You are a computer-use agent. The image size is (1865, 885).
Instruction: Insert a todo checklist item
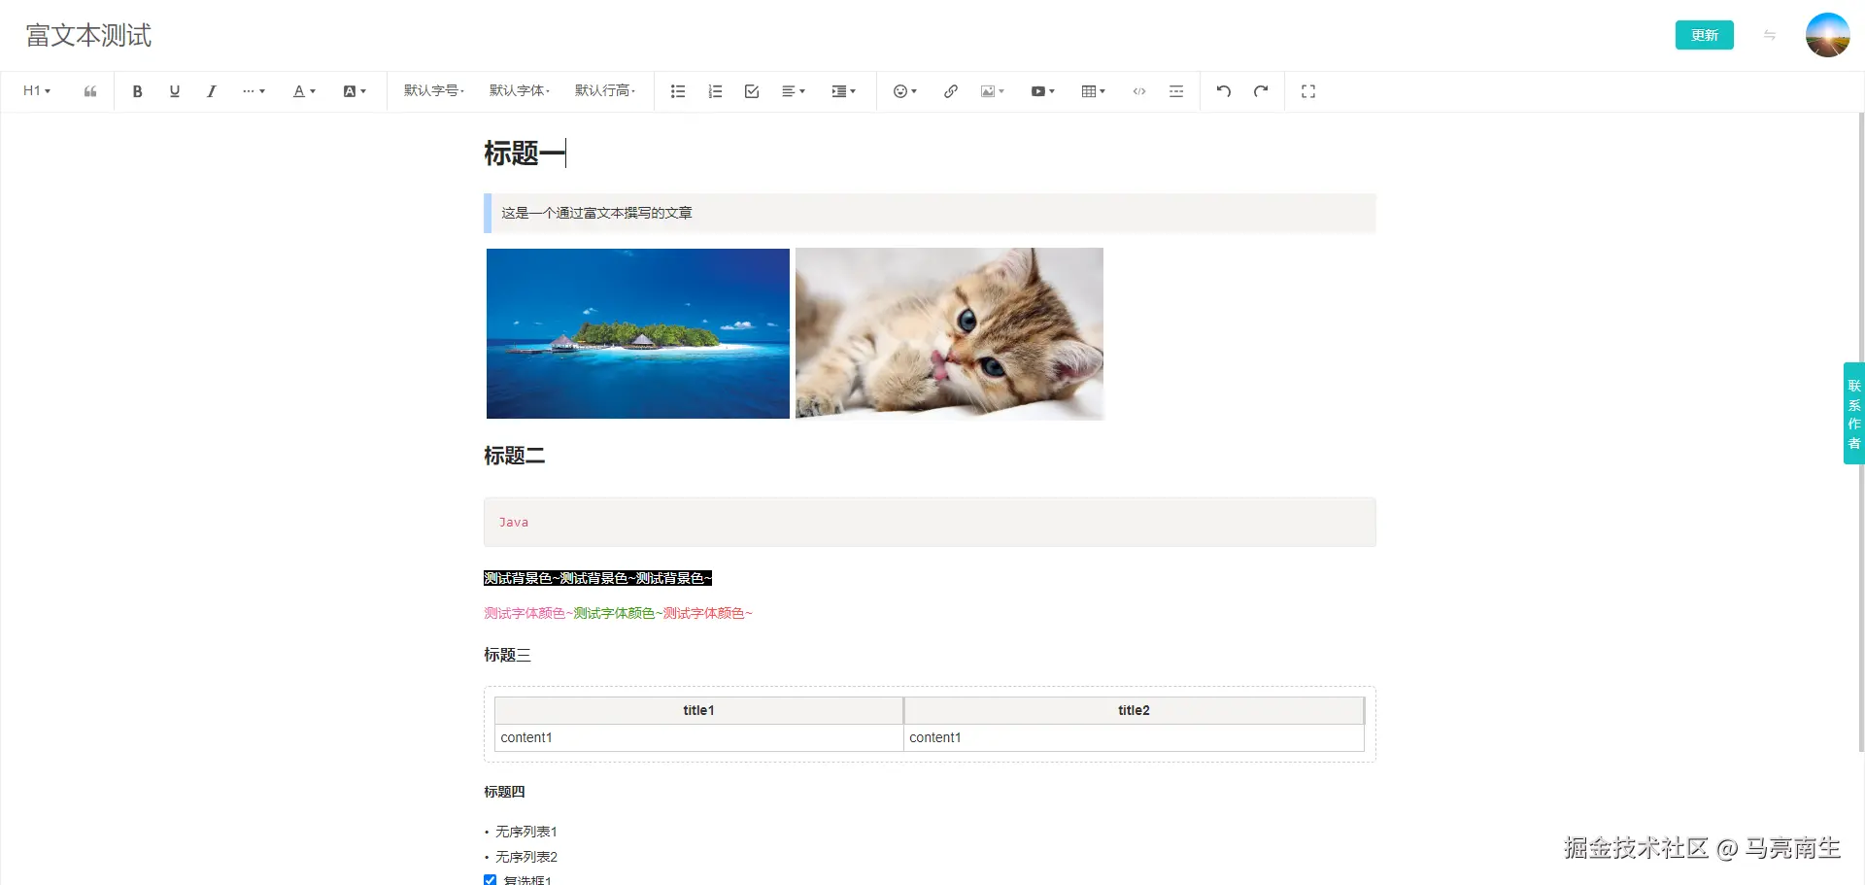[x=751, y=90]
